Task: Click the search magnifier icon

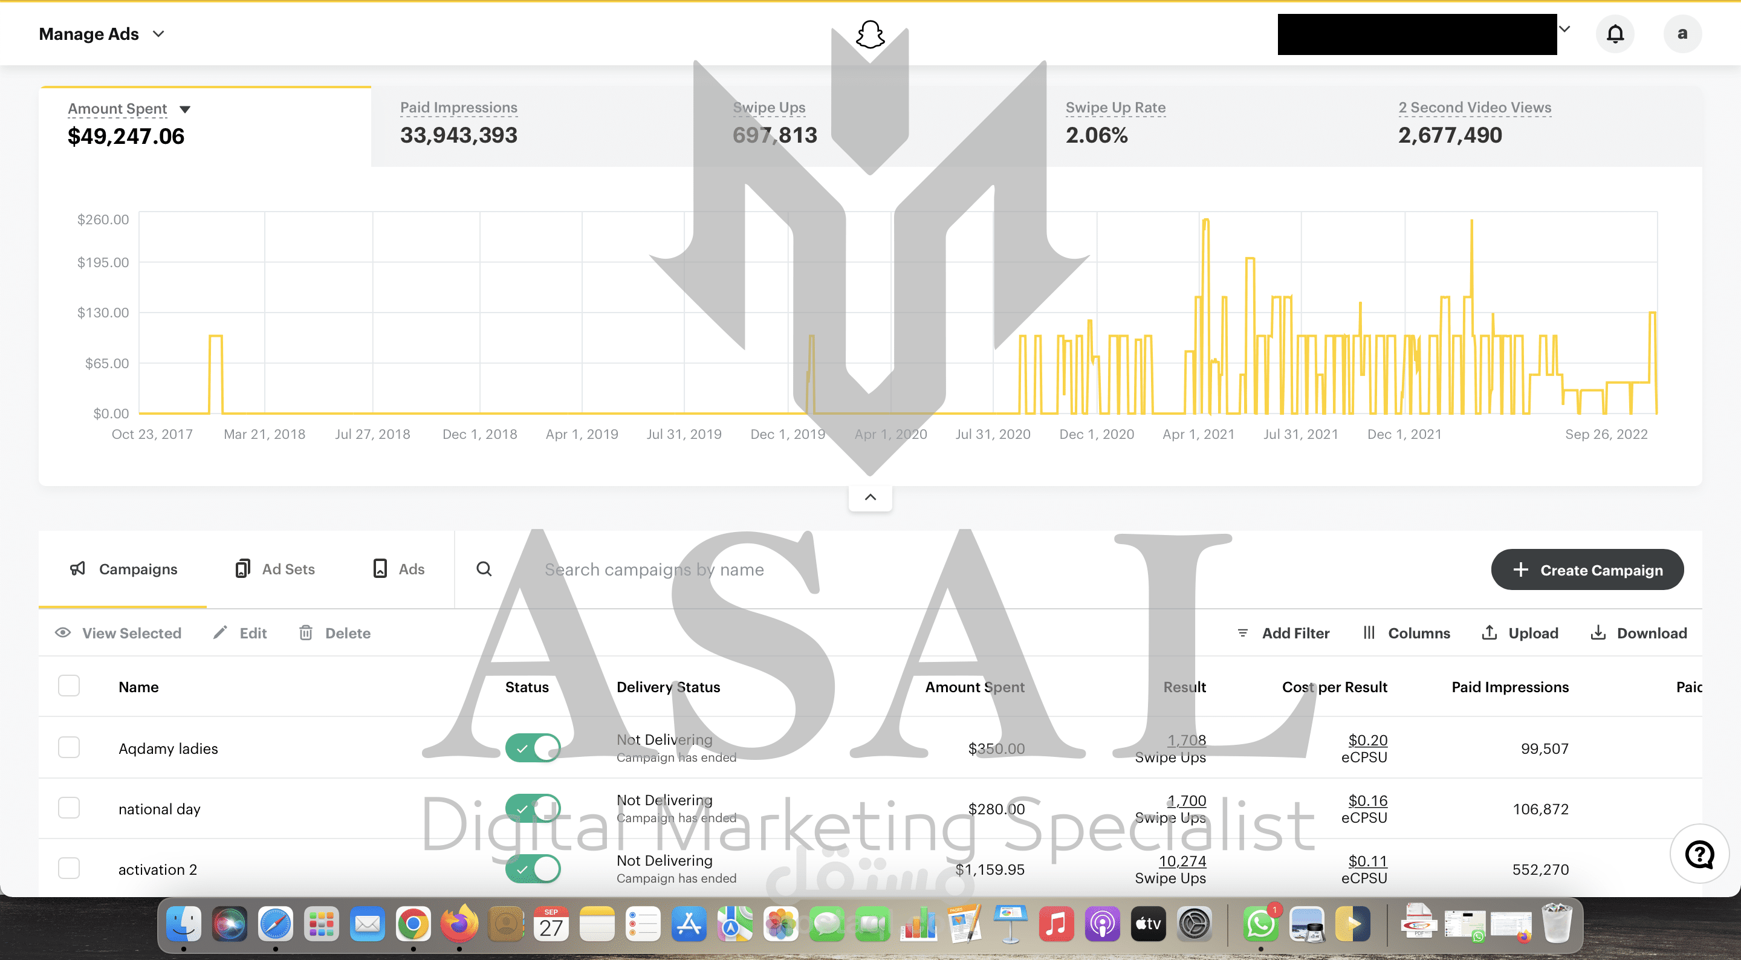Action: pyautogui.click(x=484, y=569)
